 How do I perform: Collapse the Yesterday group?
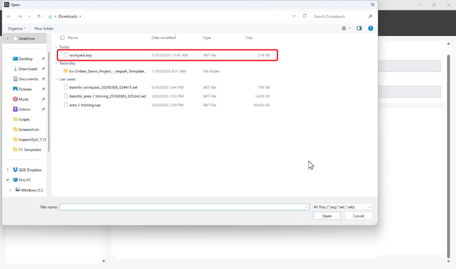57,63
